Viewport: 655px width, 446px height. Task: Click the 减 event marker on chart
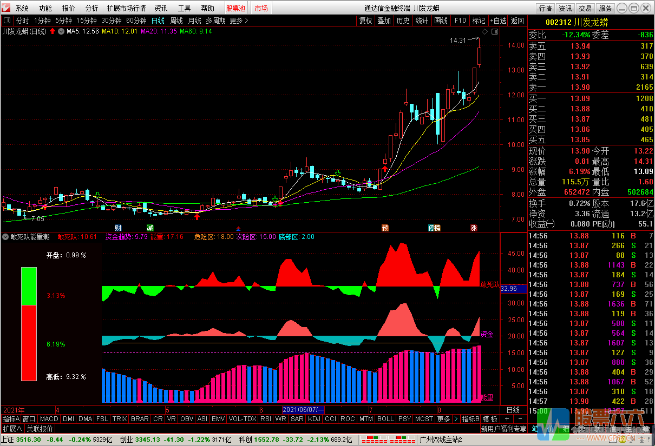pos(150,228)
